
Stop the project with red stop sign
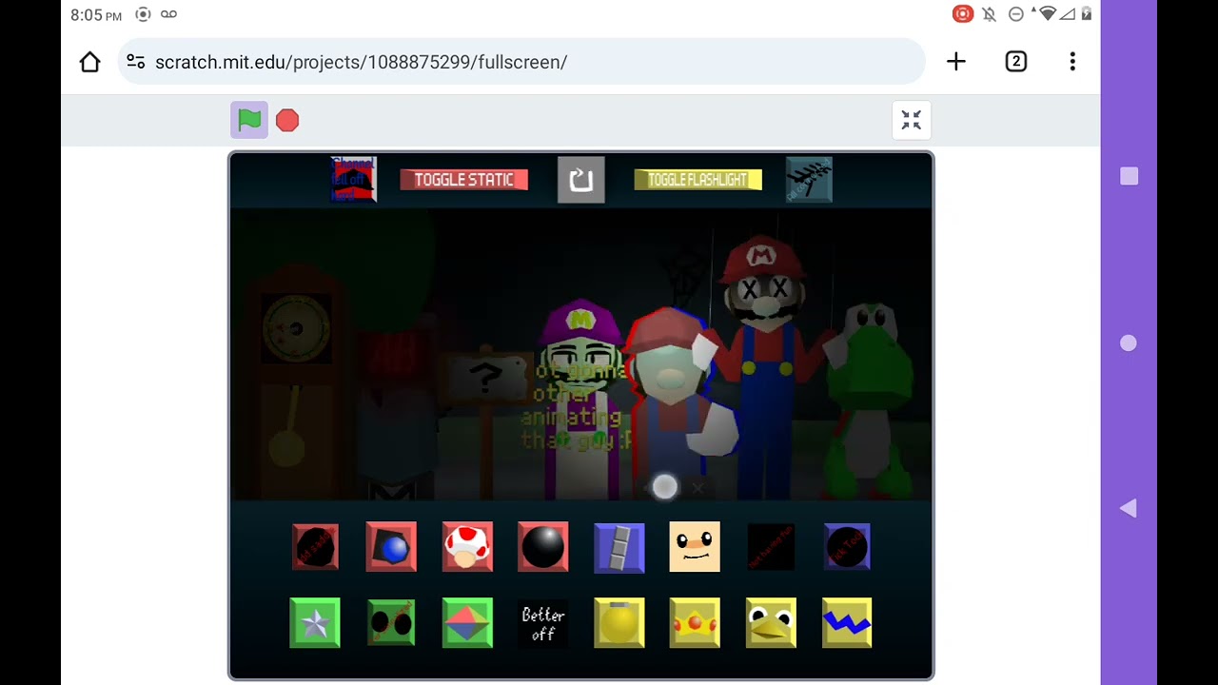click(x=287, y=120)
